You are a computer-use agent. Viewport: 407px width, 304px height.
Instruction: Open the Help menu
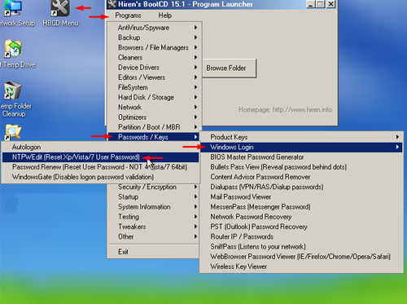[x=165, y=15]
